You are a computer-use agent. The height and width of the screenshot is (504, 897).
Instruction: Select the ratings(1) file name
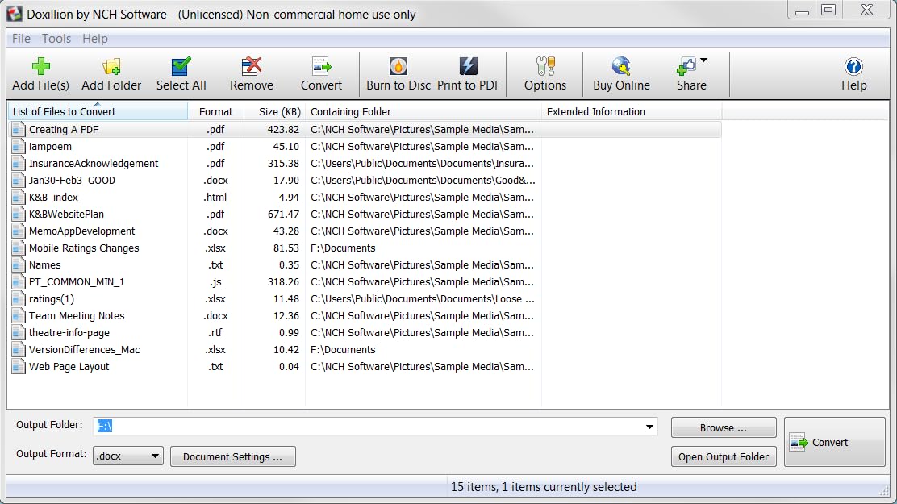coord(52,298)
